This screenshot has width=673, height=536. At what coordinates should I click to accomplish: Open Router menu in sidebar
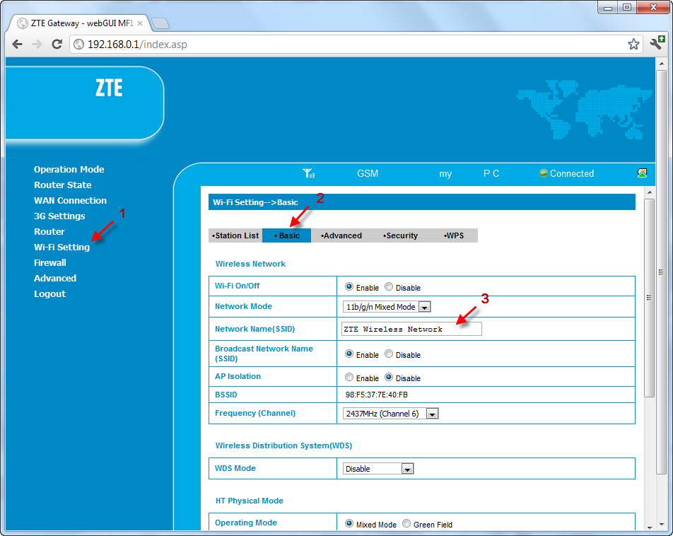[49, 231]
